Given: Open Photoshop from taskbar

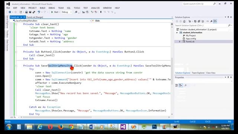Looking at the screenshot, I should (x=154, y=127).
